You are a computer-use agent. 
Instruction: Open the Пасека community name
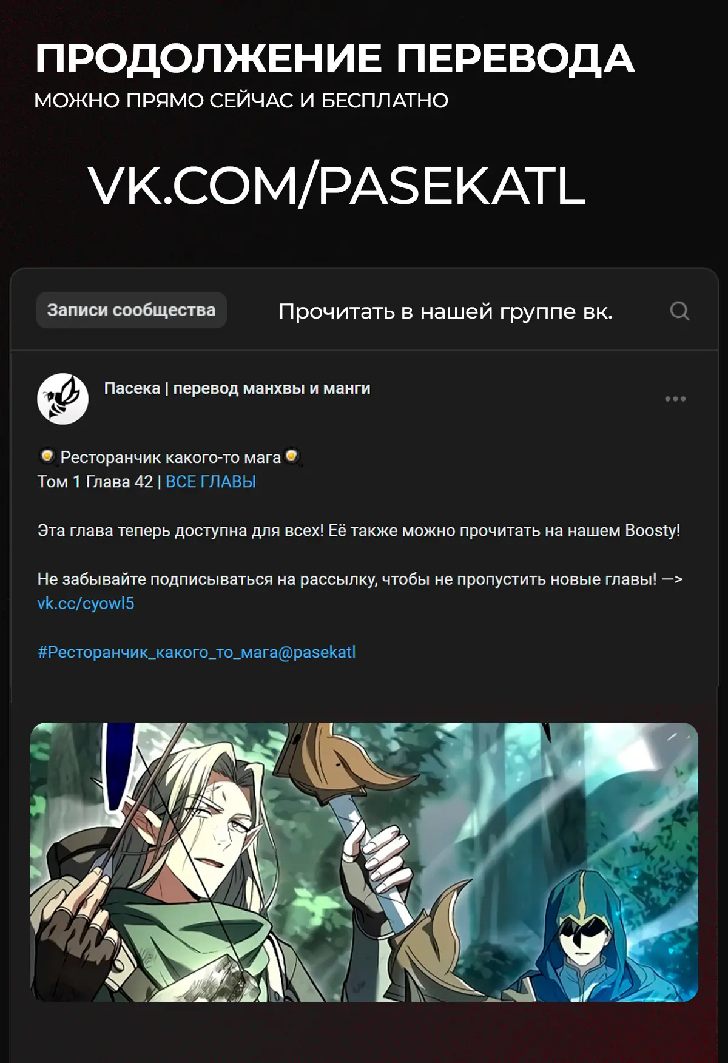237,388
